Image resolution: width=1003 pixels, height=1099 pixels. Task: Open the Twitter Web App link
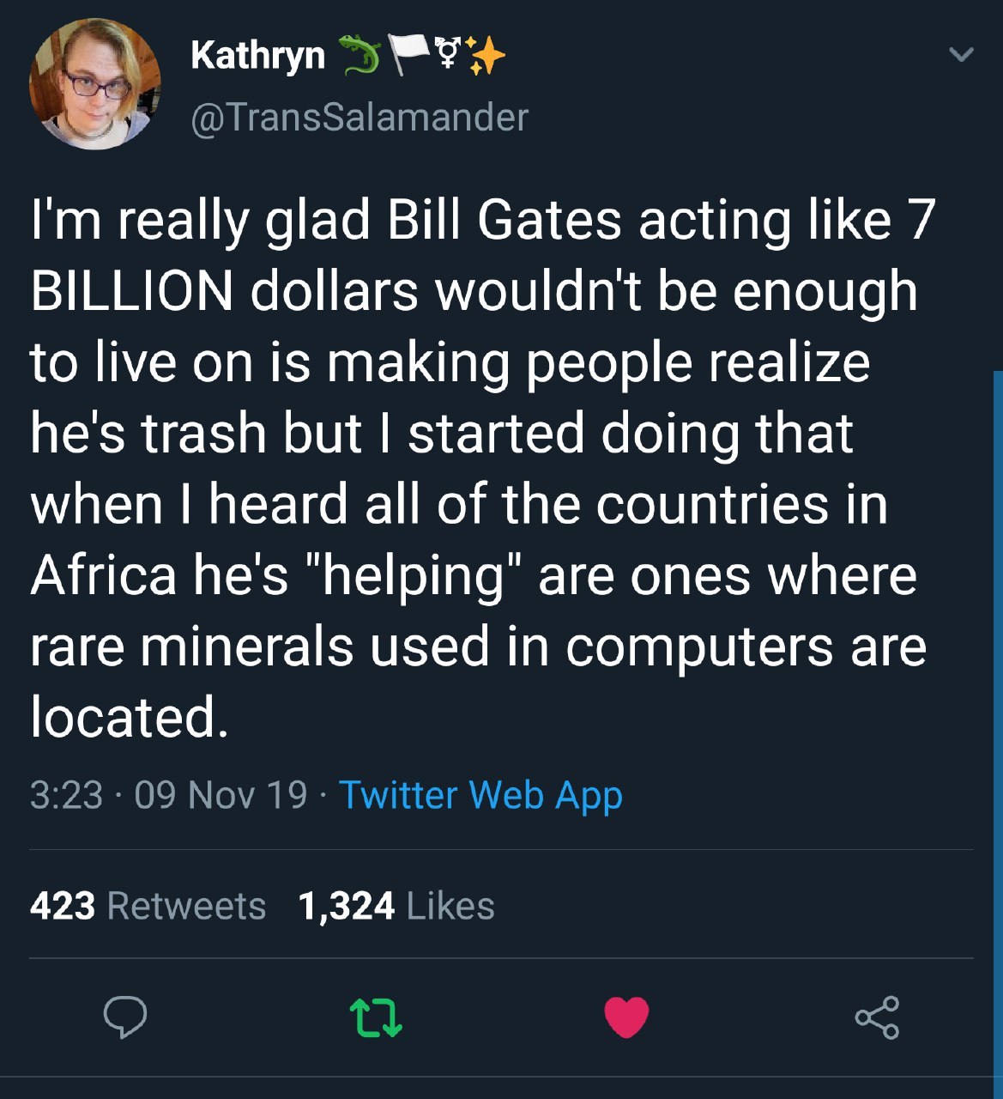click(480, 795)
